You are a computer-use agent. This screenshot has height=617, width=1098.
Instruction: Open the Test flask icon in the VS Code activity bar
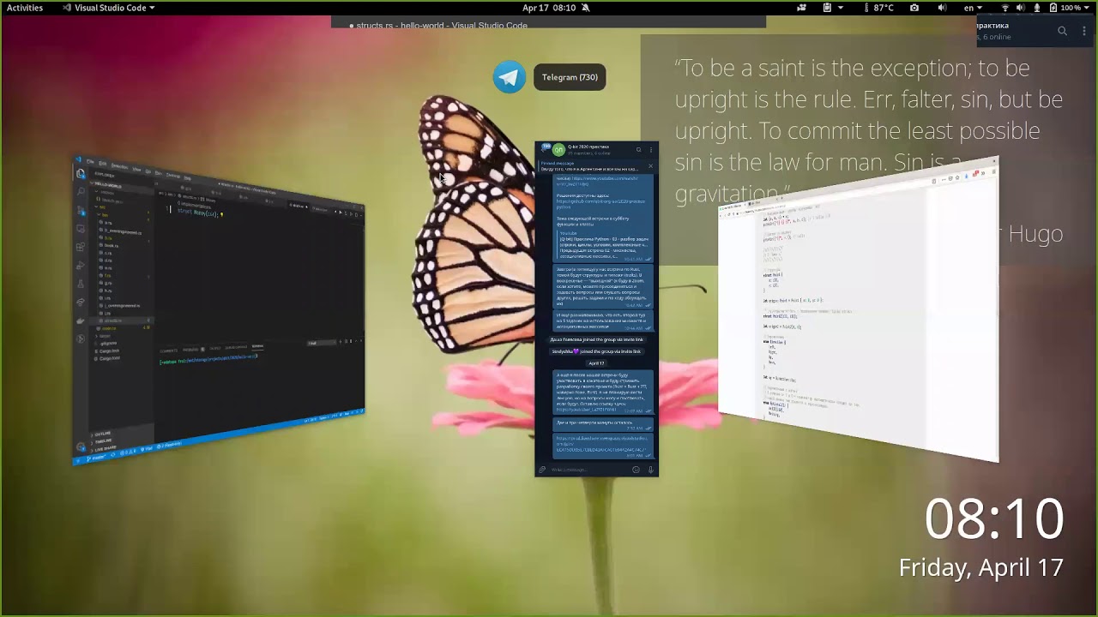point(81,284)
